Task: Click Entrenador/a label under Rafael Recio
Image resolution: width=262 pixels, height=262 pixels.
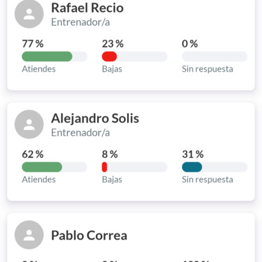Action: click(81, 22)
